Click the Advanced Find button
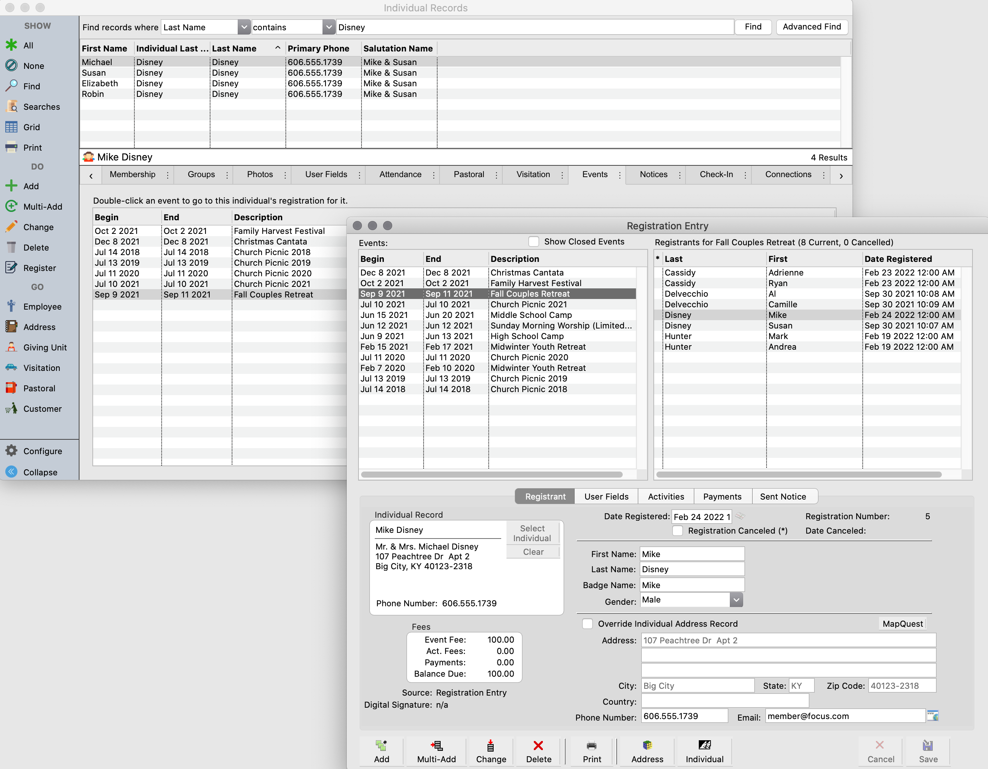Viewport: 988px width, 769px height. click(812, 27)
